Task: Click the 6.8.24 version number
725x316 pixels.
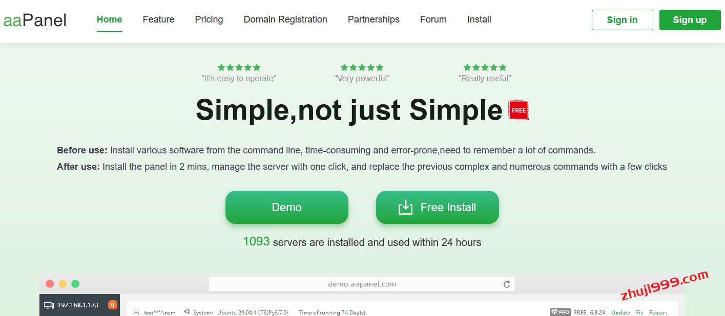Action: pos(597,312)
